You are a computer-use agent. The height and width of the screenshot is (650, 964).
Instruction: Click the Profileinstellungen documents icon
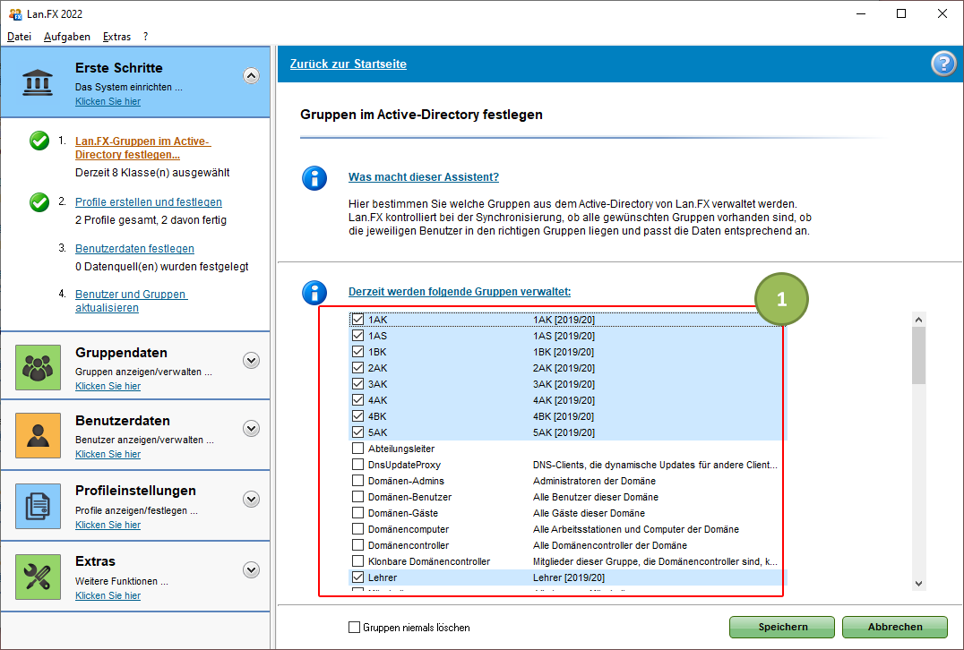[39, 506]
